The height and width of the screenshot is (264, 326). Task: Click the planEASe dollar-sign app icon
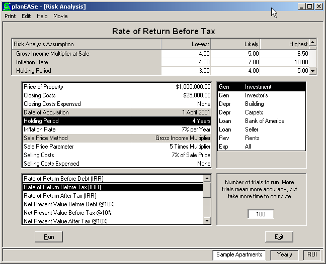[7, 7]
